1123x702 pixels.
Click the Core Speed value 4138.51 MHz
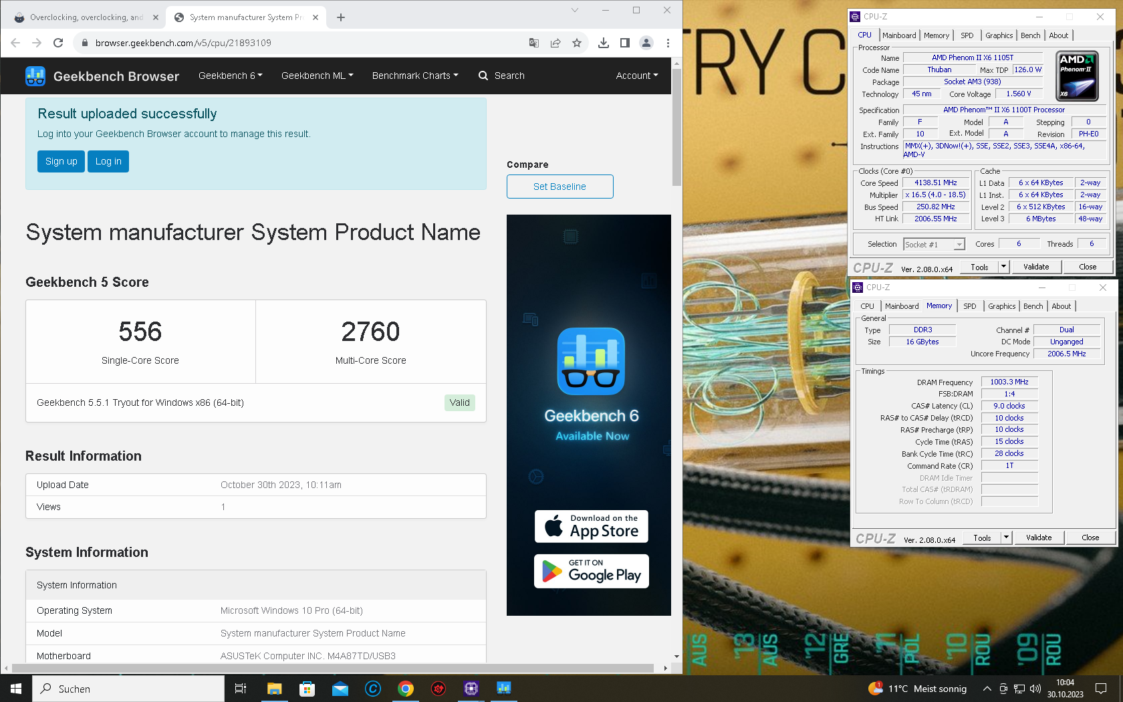point(936,183)
